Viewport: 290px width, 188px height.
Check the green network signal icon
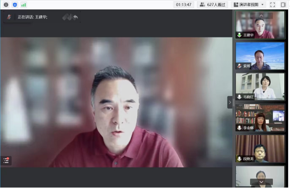tap(23, 5)
